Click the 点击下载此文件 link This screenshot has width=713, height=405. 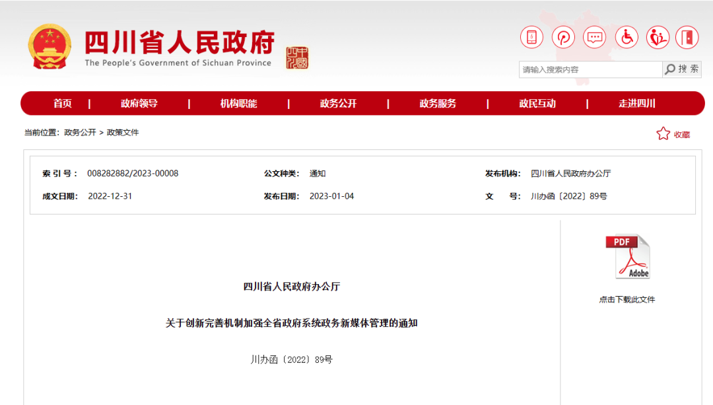click(628, 299)
